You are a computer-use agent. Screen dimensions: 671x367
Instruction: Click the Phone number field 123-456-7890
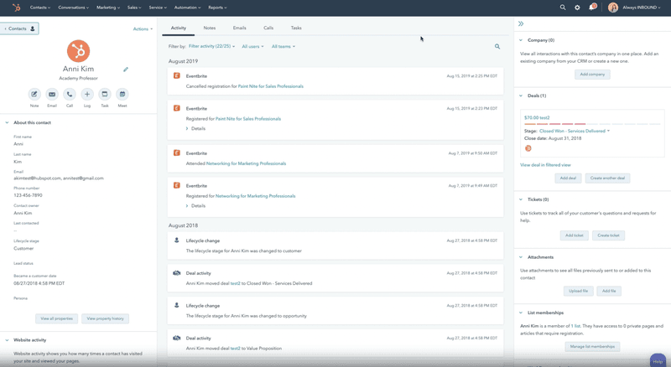[28, 195]
